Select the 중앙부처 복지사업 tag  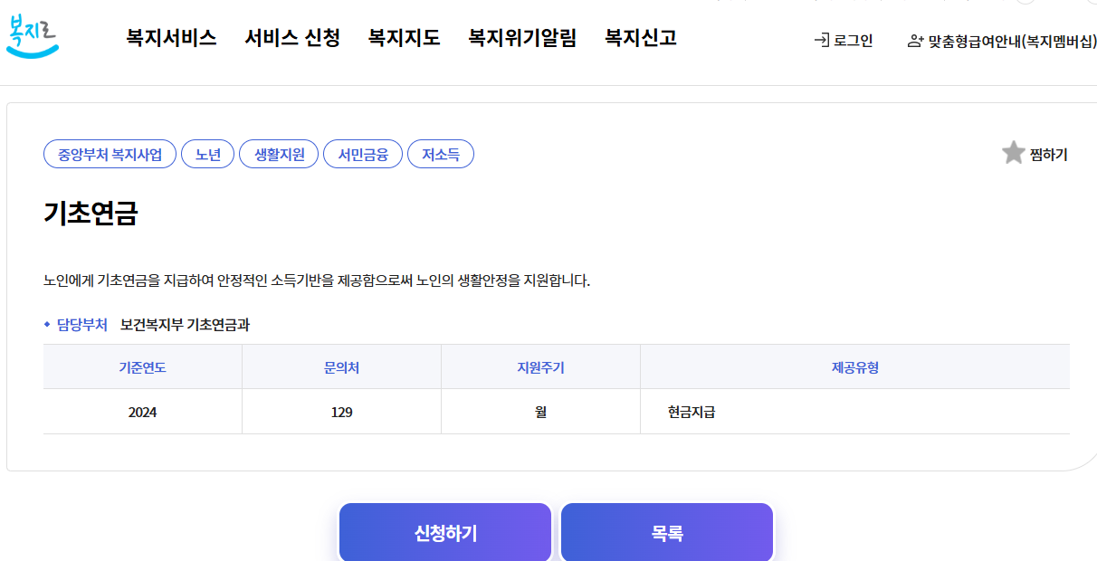pyautogui.click(x=109, y=154)
